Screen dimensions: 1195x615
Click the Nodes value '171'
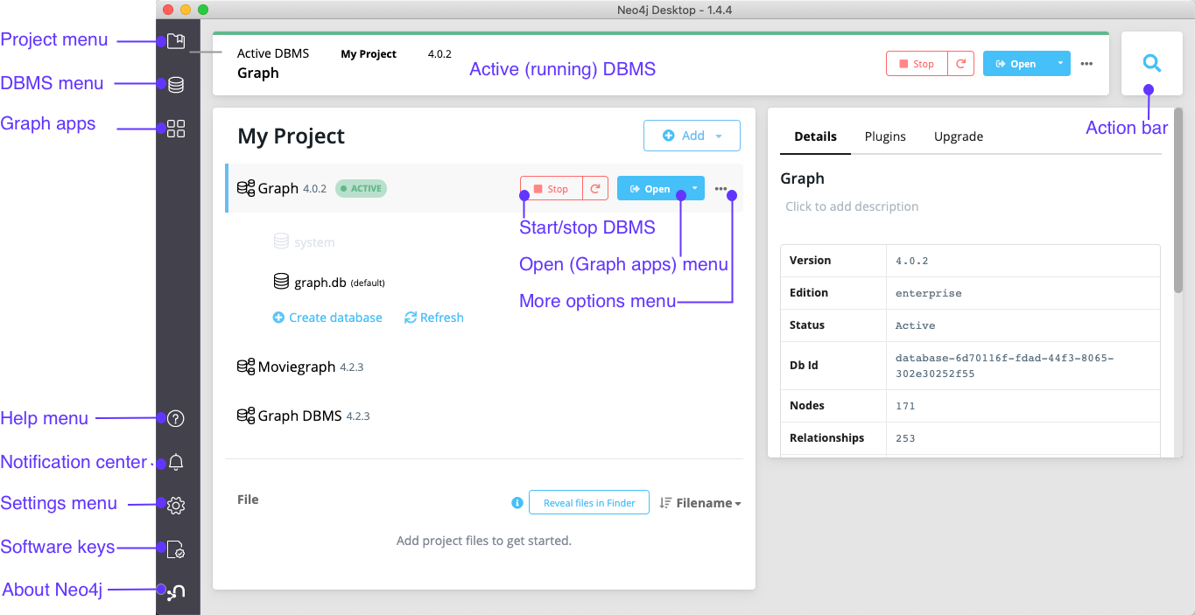pos(905,406)
